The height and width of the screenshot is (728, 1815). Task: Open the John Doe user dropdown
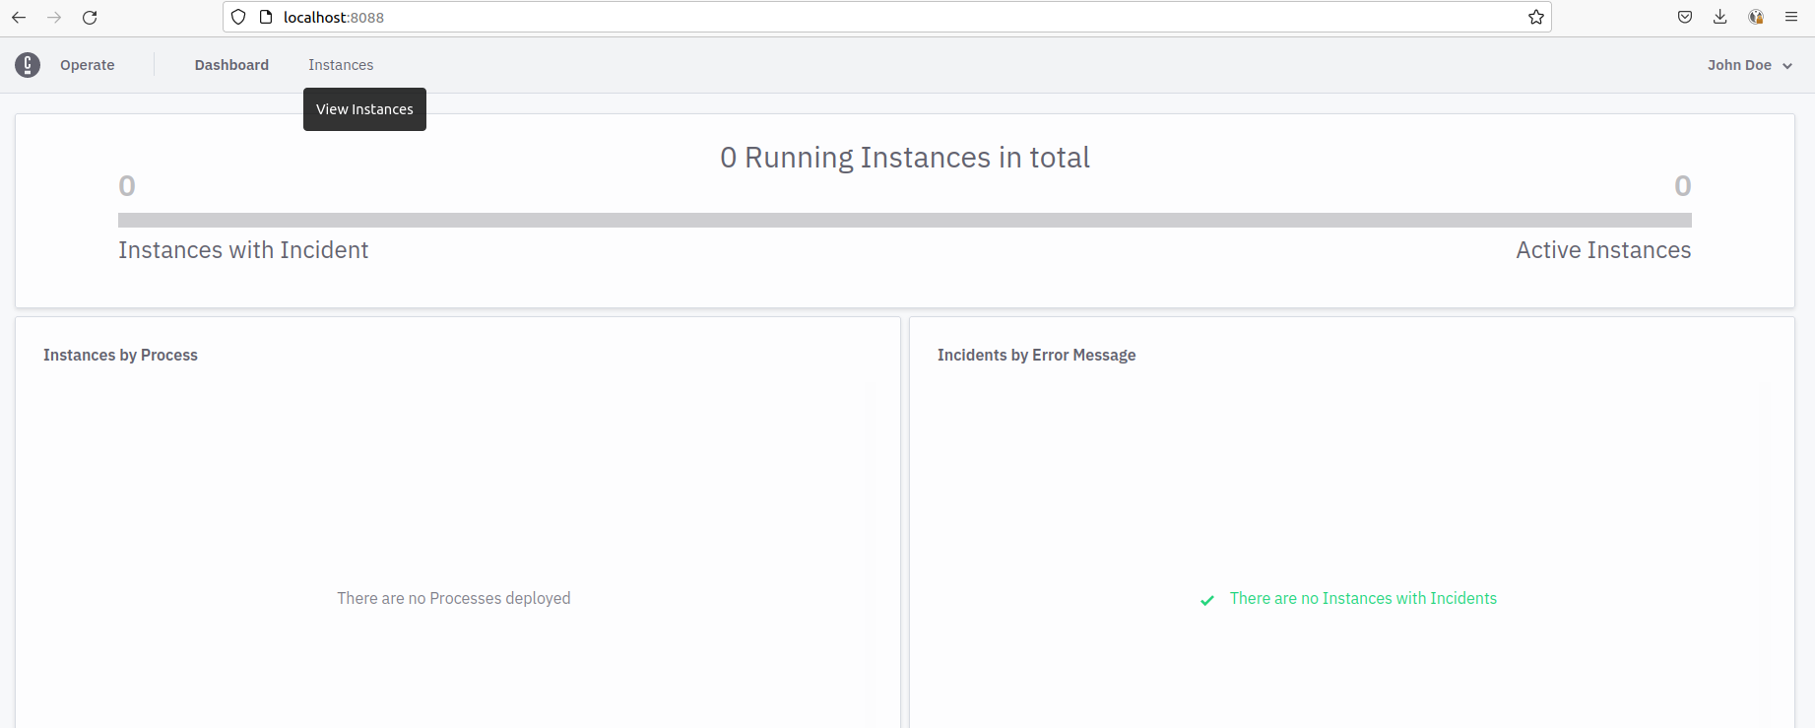tap(1738, 65)
